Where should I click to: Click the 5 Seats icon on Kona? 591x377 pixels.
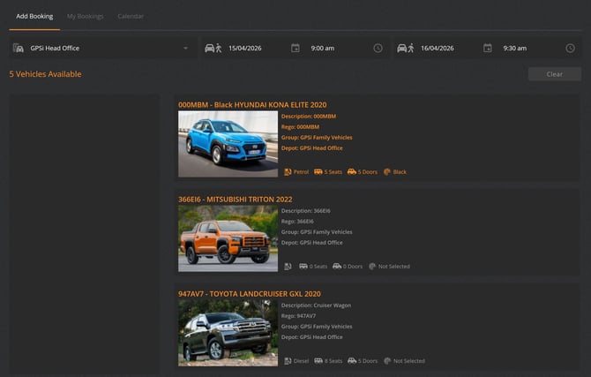pos(318,171)
